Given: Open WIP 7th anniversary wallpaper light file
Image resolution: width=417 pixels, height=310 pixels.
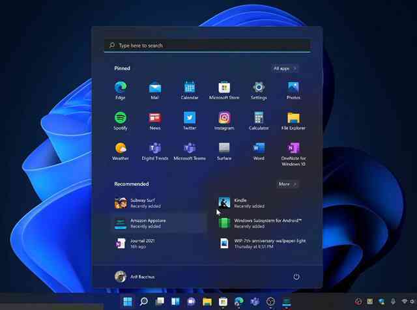Looking at the screenshot, I should pyautogui.click(x=263, y=244).
